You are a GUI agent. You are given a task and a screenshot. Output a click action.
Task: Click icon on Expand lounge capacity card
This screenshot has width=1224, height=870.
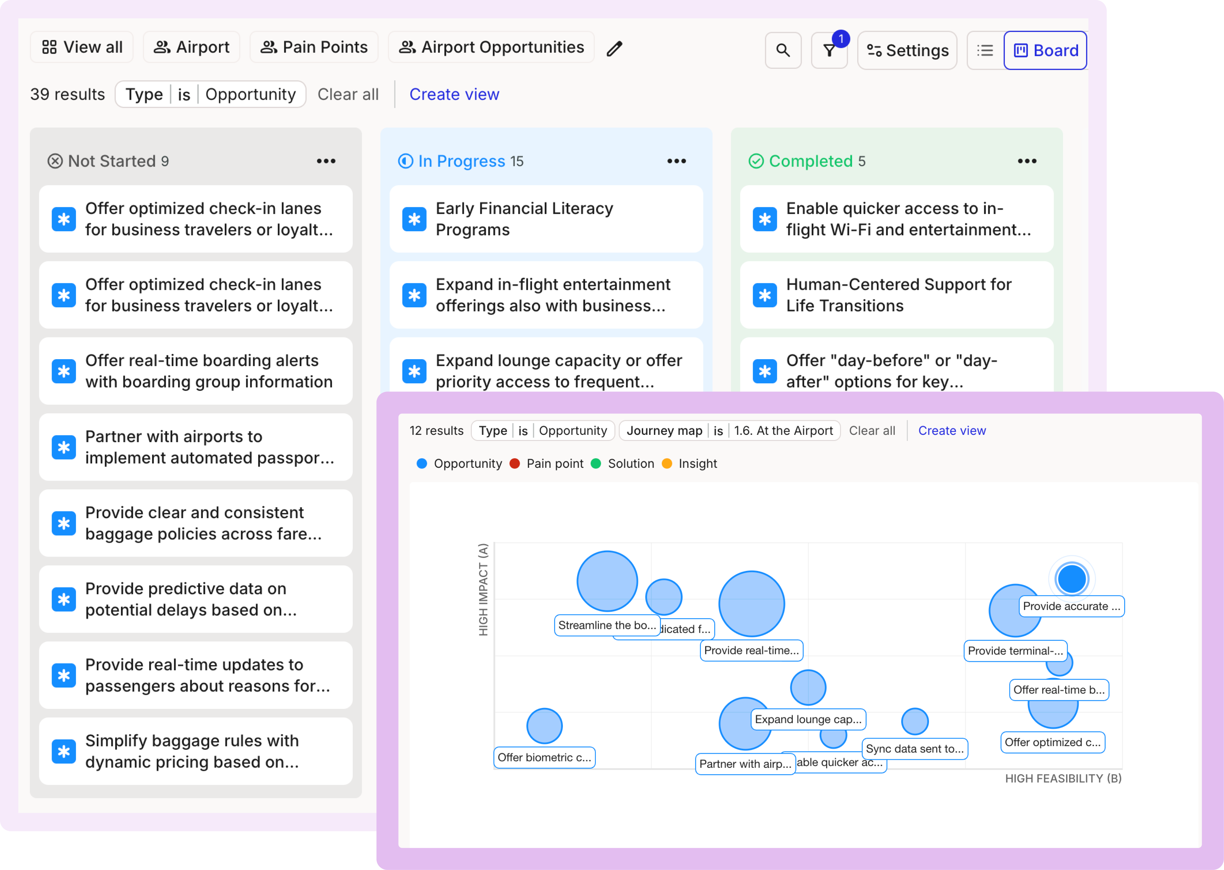(414, 371)
